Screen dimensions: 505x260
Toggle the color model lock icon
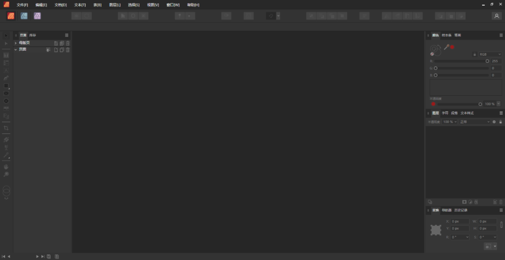tap(474, 55)
